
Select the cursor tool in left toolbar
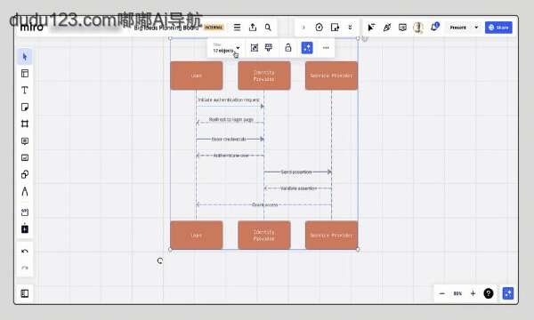pos(25,57)
